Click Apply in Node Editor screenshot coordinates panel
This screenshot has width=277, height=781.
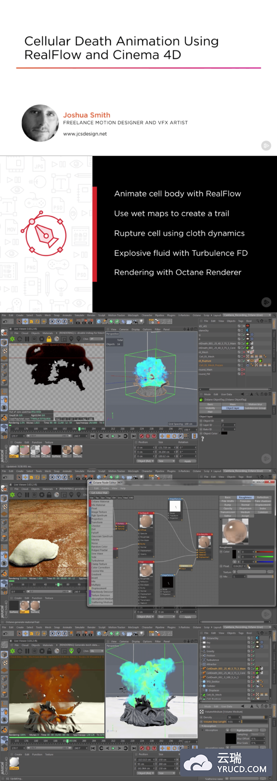187,617
